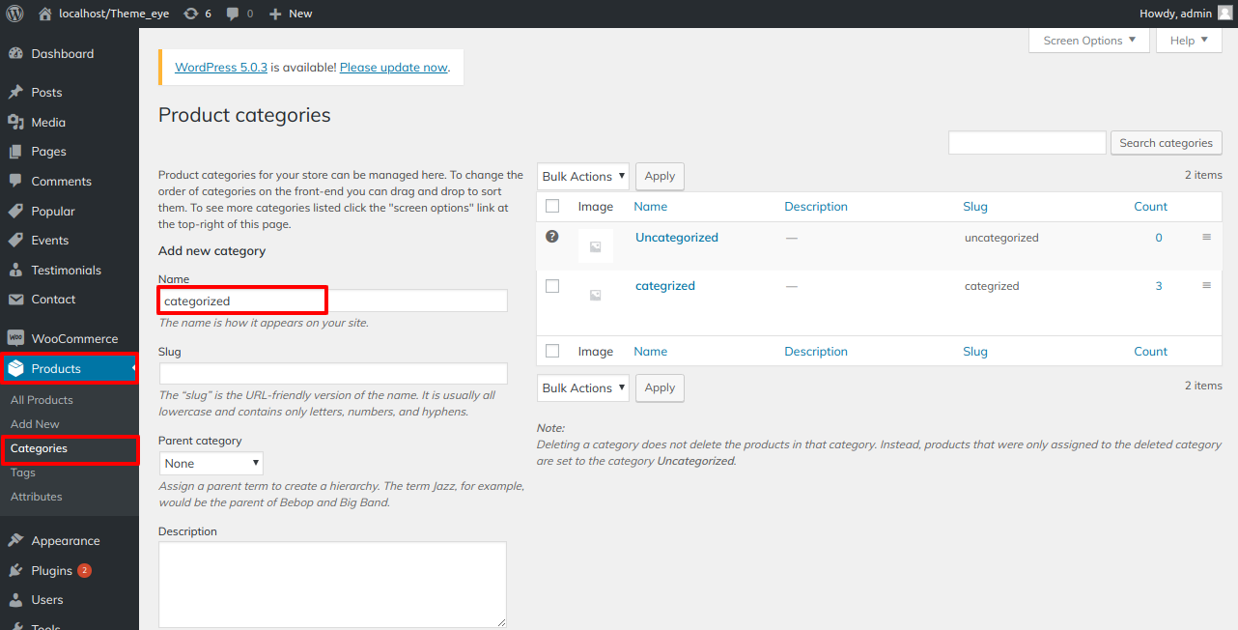1238x630 pixels.
Task: Open the admin user avatar
Action: coord(1224,14)
